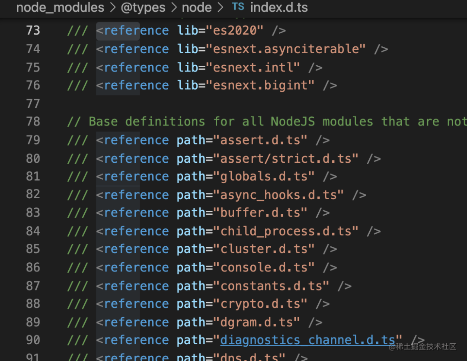Click the "cluster.d.ts" path string
Viewport: 467px width, 361px height.
(x=264, y=249)
